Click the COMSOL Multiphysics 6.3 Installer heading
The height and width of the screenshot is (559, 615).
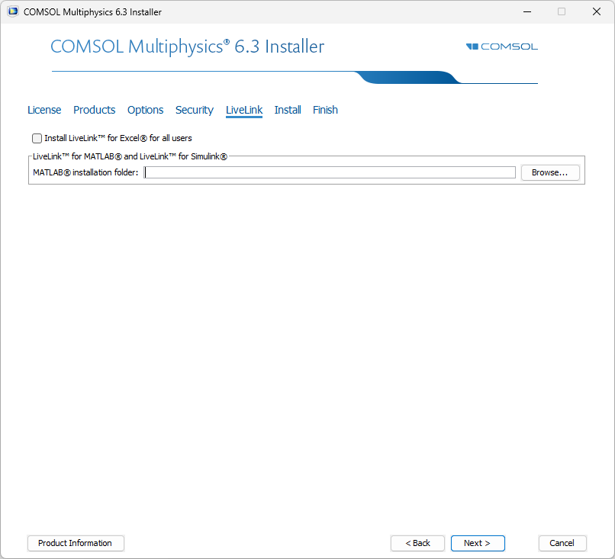[188, 47]
